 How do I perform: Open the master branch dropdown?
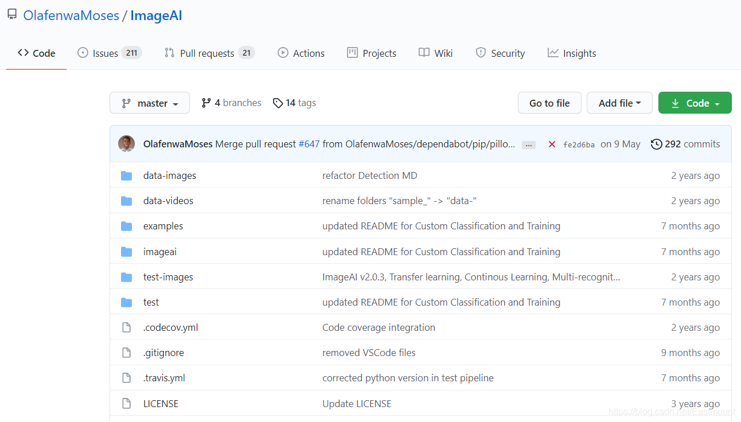pos(150,103)
